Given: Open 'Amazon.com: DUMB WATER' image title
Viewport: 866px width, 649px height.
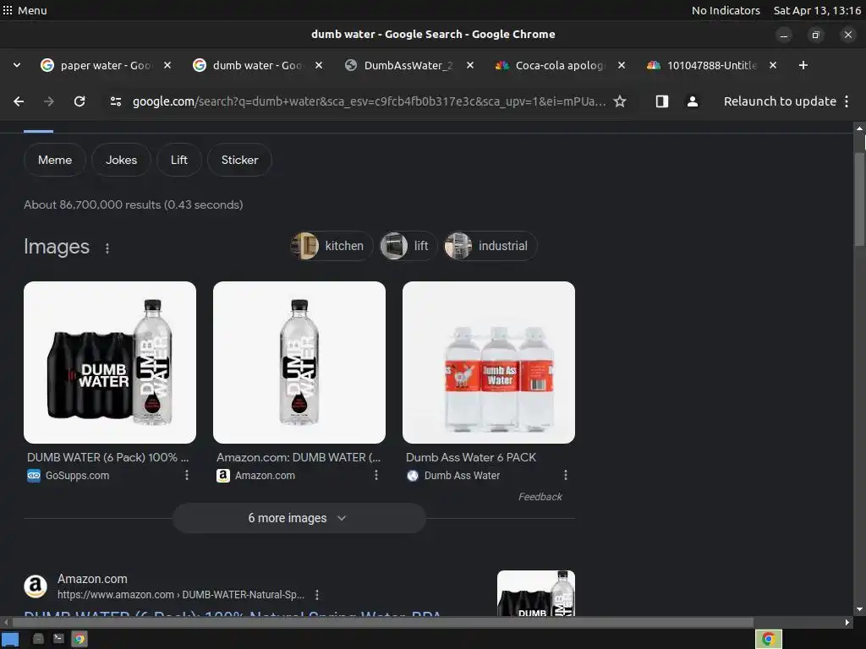Looking at the screenshot, I should (x=299, y=457).
